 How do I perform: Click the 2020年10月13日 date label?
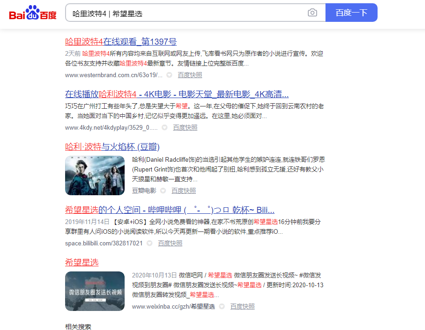pos(154,275)
